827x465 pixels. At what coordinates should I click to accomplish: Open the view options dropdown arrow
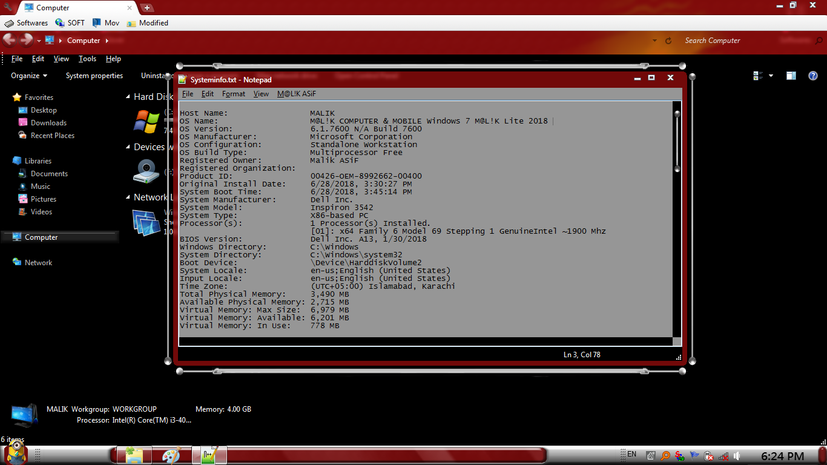click(x=771, y=76)
